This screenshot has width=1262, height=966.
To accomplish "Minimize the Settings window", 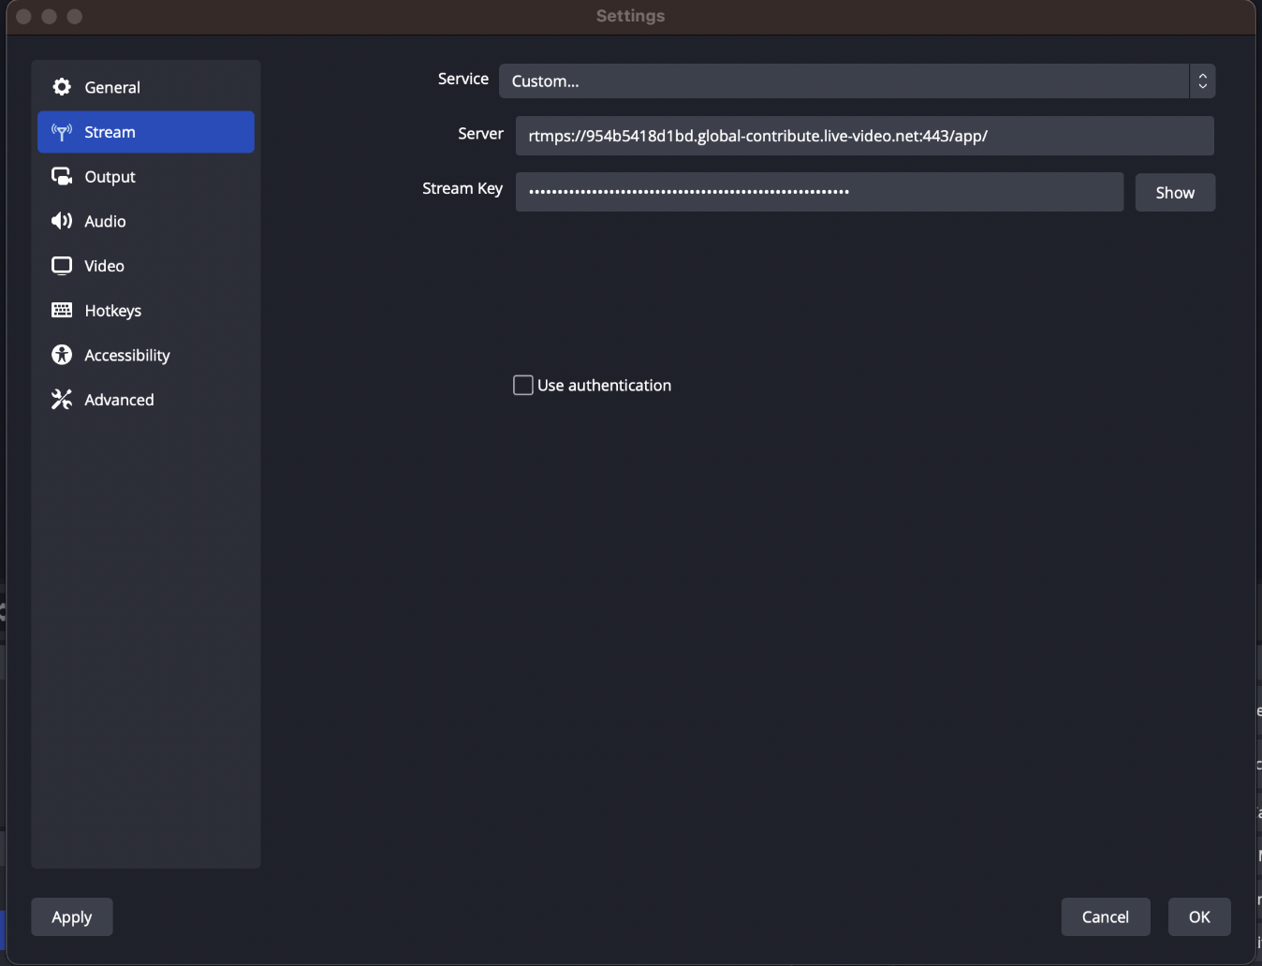I will tap(49, 16).
